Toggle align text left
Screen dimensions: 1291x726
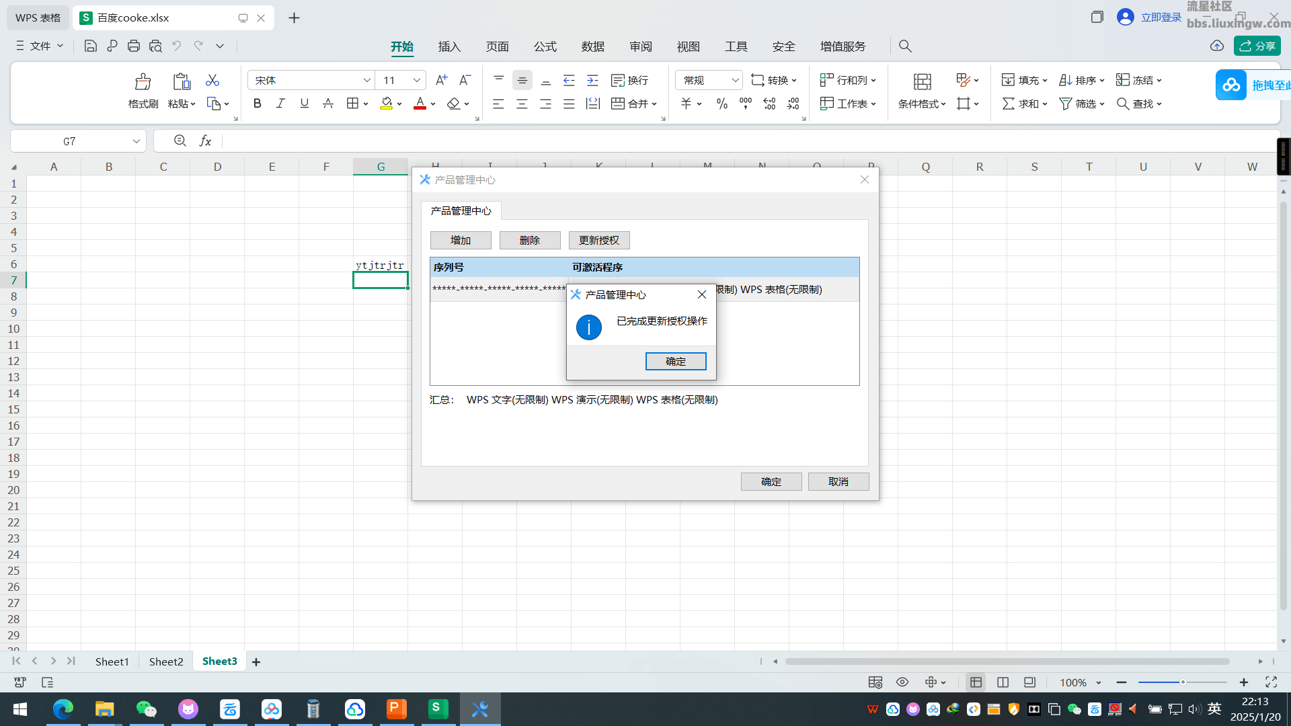pos(498,104)
